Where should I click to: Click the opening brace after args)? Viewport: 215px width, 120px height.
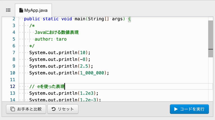pos(129,19)
